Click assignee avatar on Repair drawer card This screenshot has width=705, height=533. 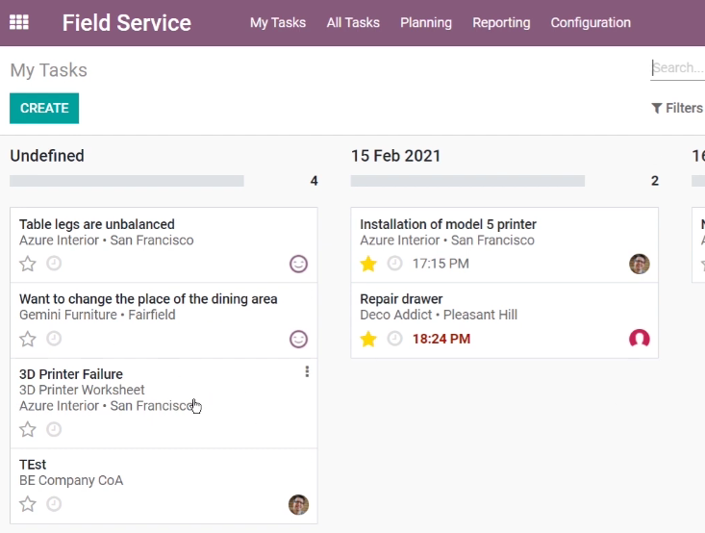(x=640, y=339)
